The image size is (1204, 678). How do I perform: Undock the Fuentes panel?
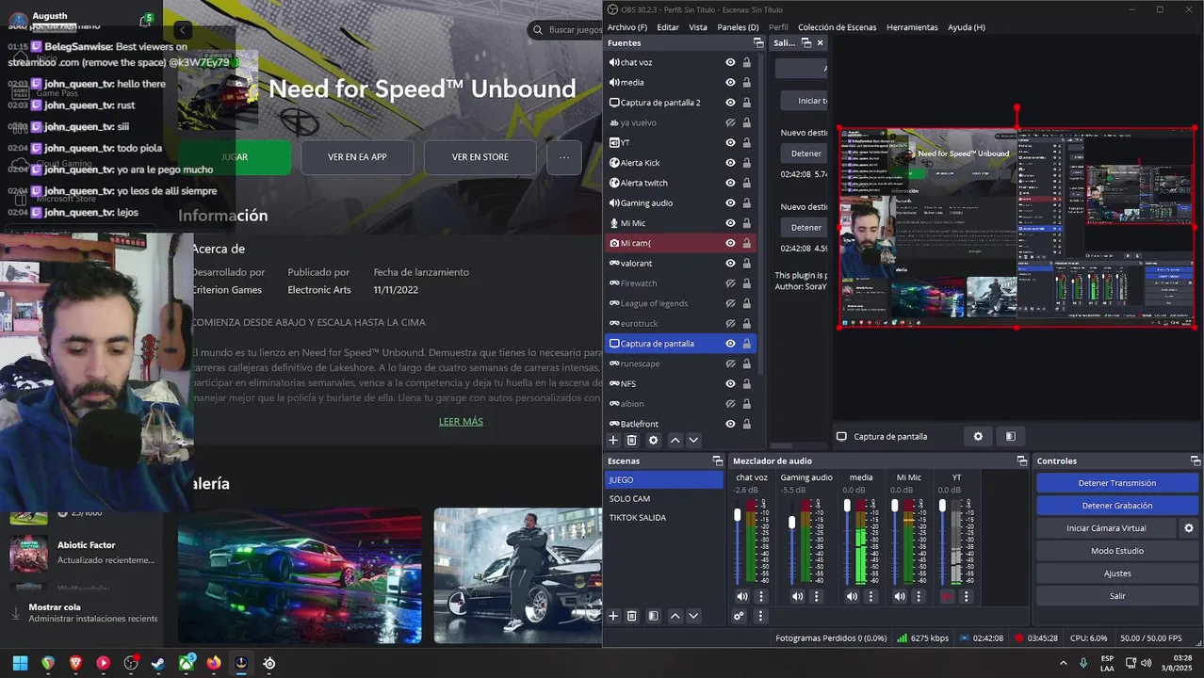[x=758, y=43]
